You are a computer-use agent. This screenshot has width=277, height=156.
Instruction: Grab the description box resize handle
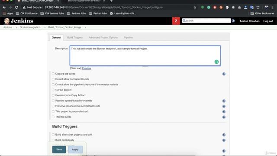(x=145, y=66)
